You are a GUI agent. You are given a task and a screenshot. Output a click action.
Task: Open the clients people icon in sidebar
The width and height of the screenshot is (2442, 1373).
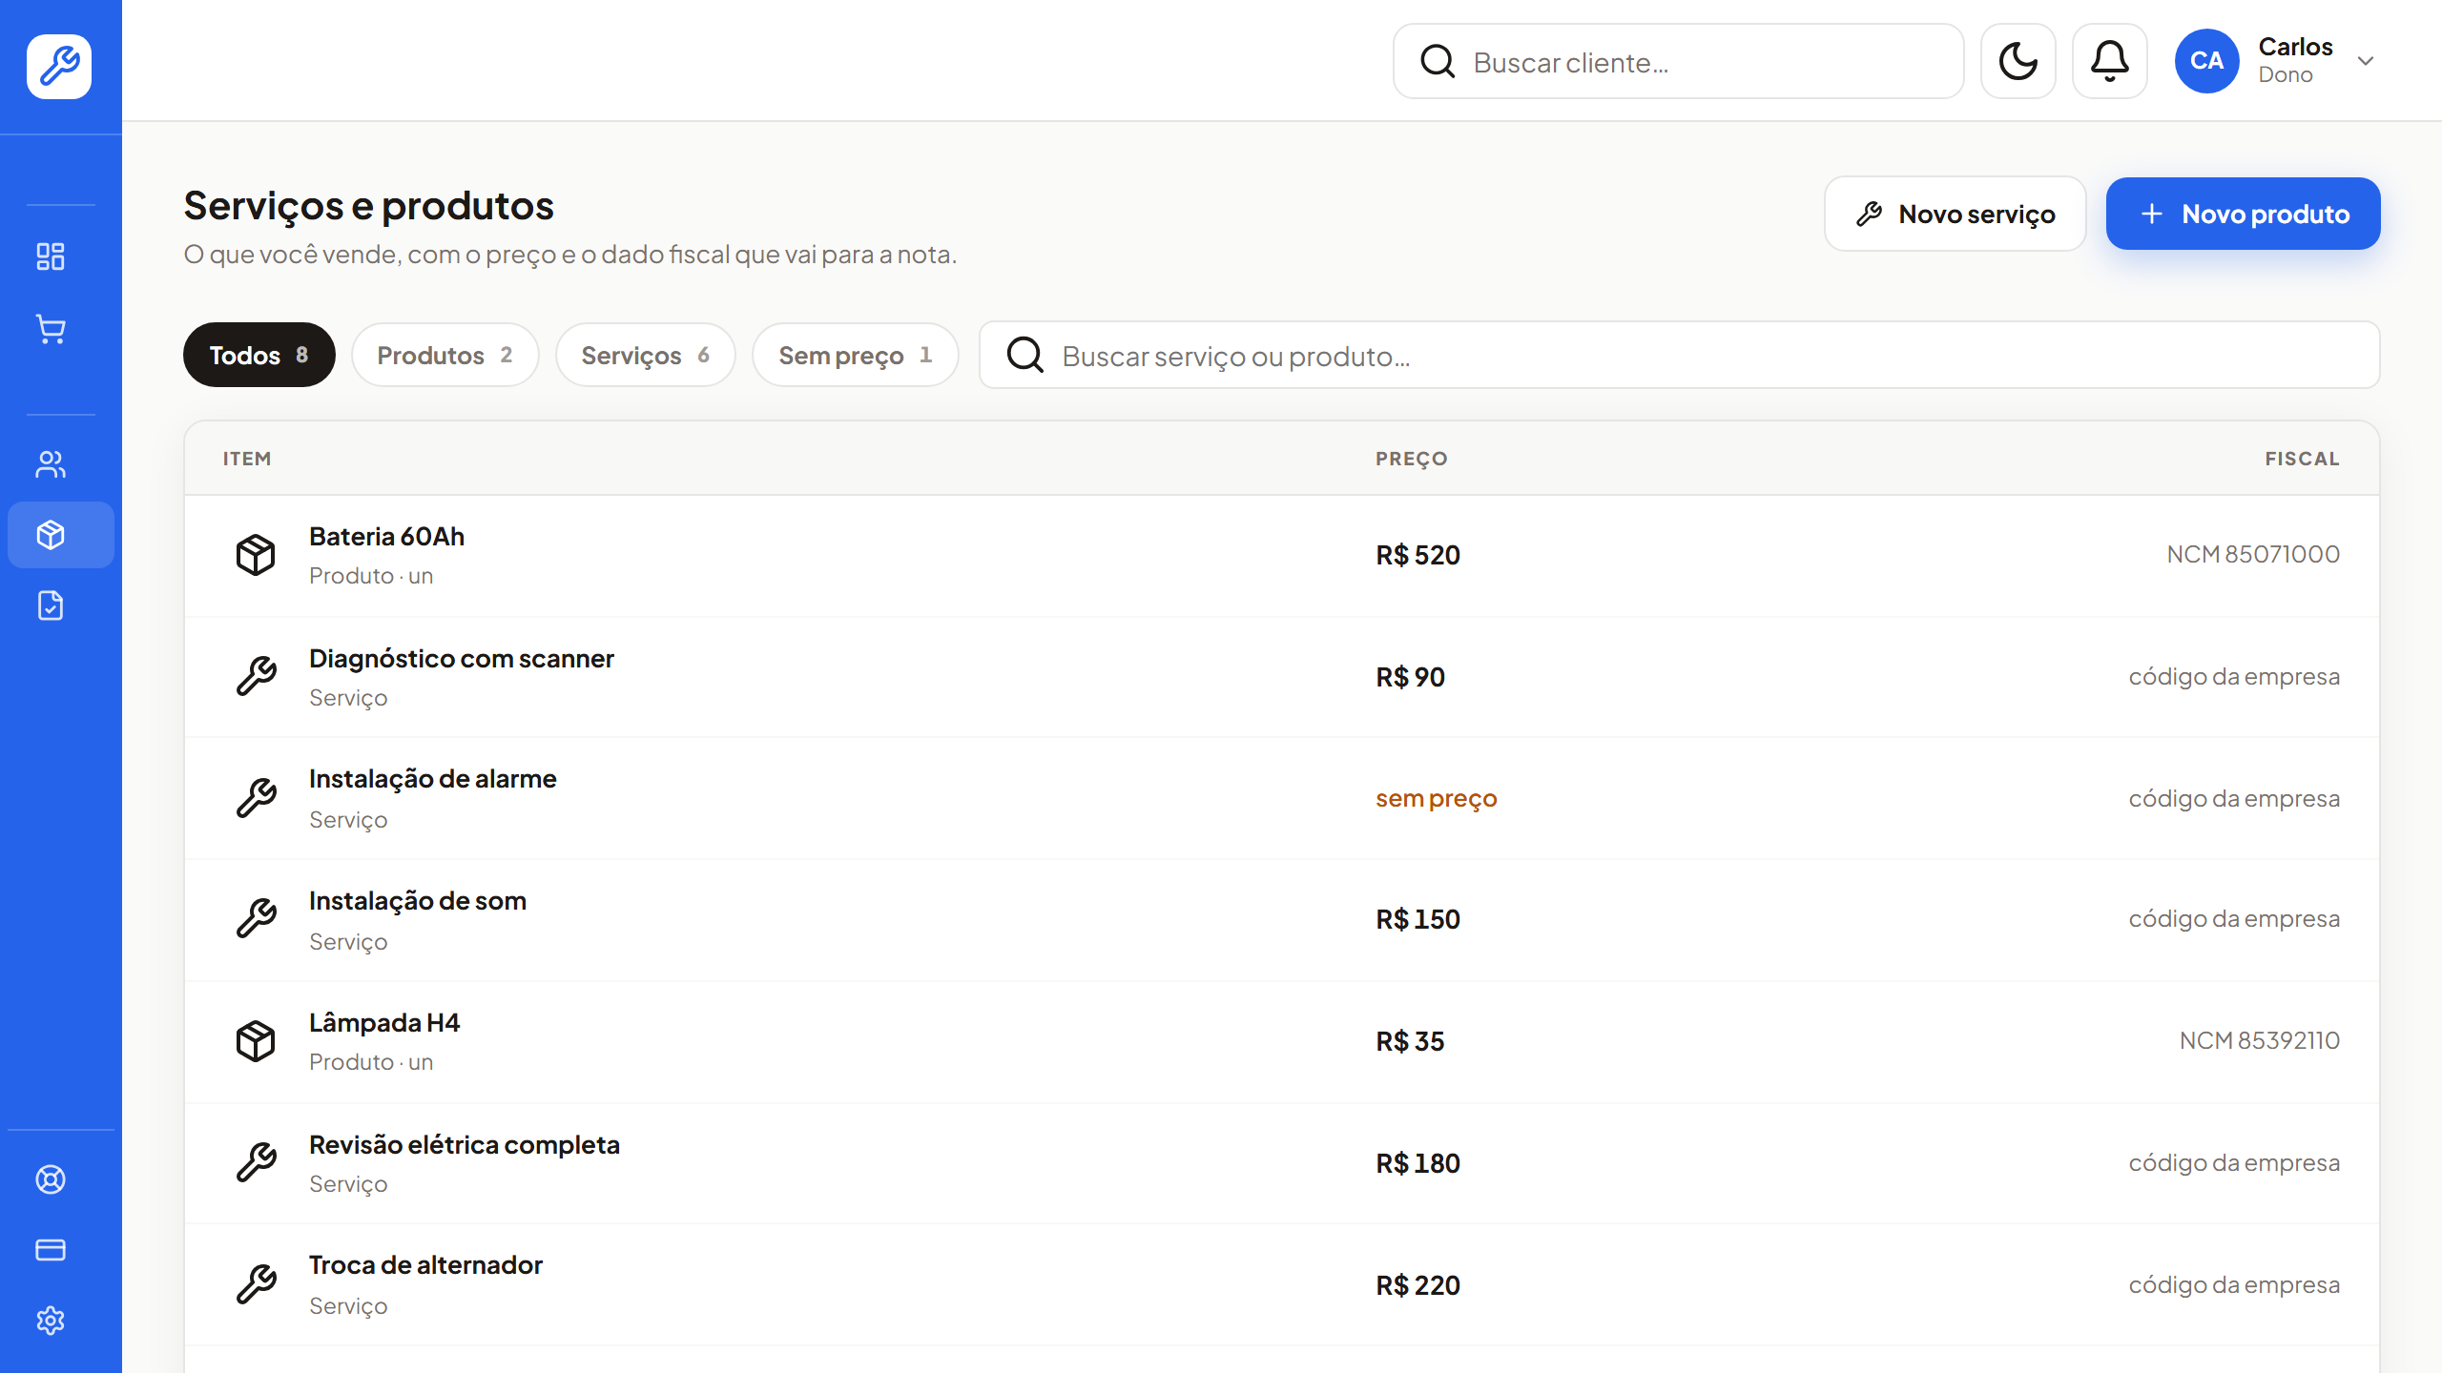(51, 464)
